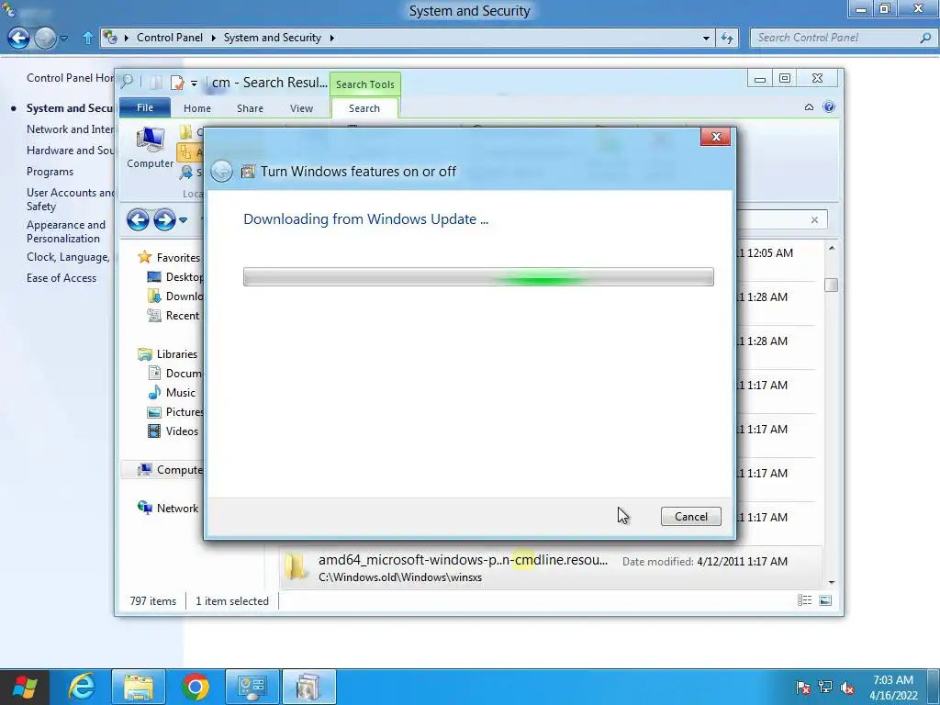Image resolution: width=940 pixels, height=705 pixels.
Task: Select Network in the navigation pane
Action: click(169, 508)
